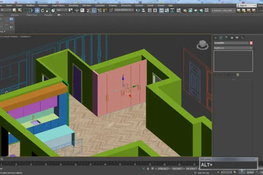The width and height of the screenshot is (263, 175).
Task: Click the Mirror tool icon
Action: click(x=138, y=10)
